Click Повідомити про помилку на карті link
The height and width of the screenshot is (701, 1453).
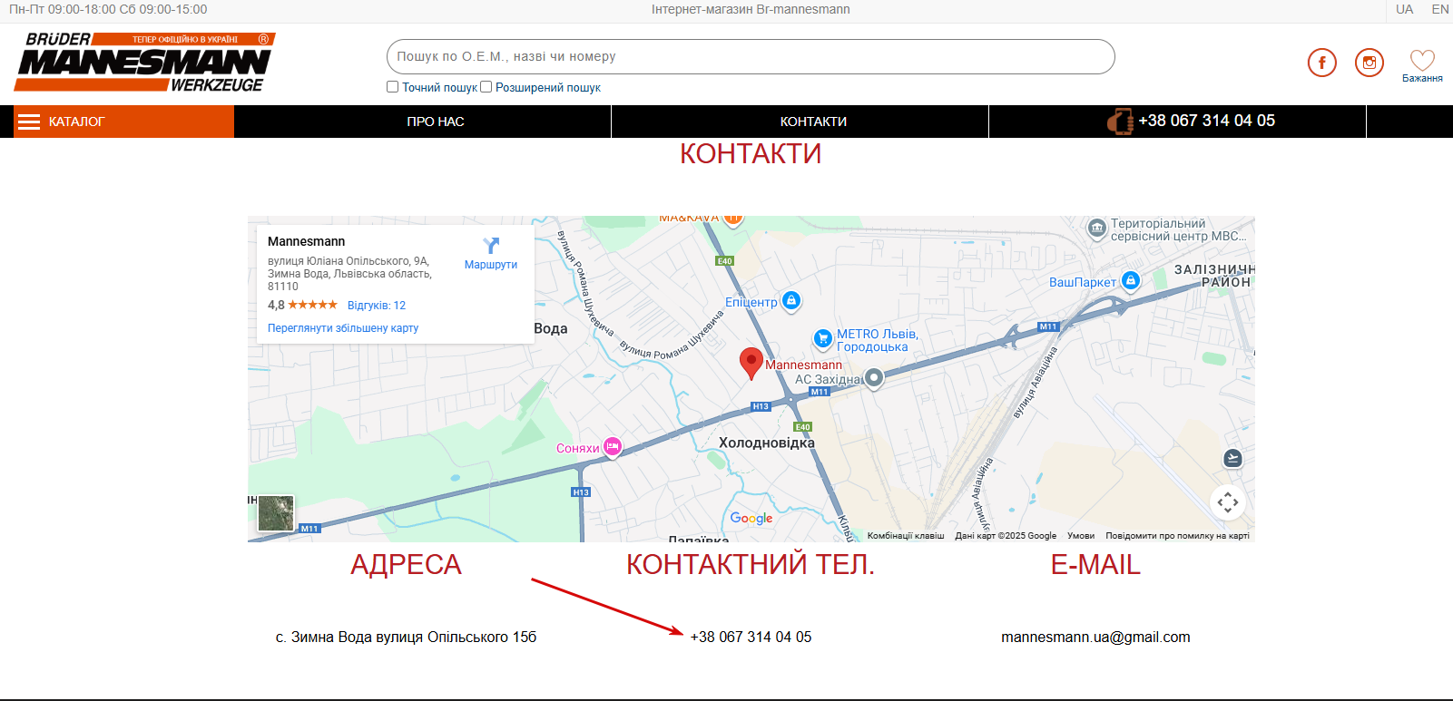pyautogui.click(x=1177, y=536)
